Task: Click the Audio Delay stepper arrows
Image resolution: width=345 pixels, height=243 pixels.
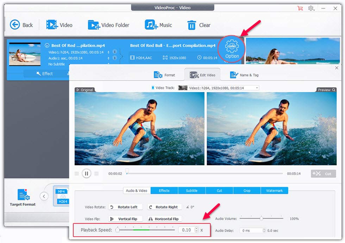Action: 264,230
